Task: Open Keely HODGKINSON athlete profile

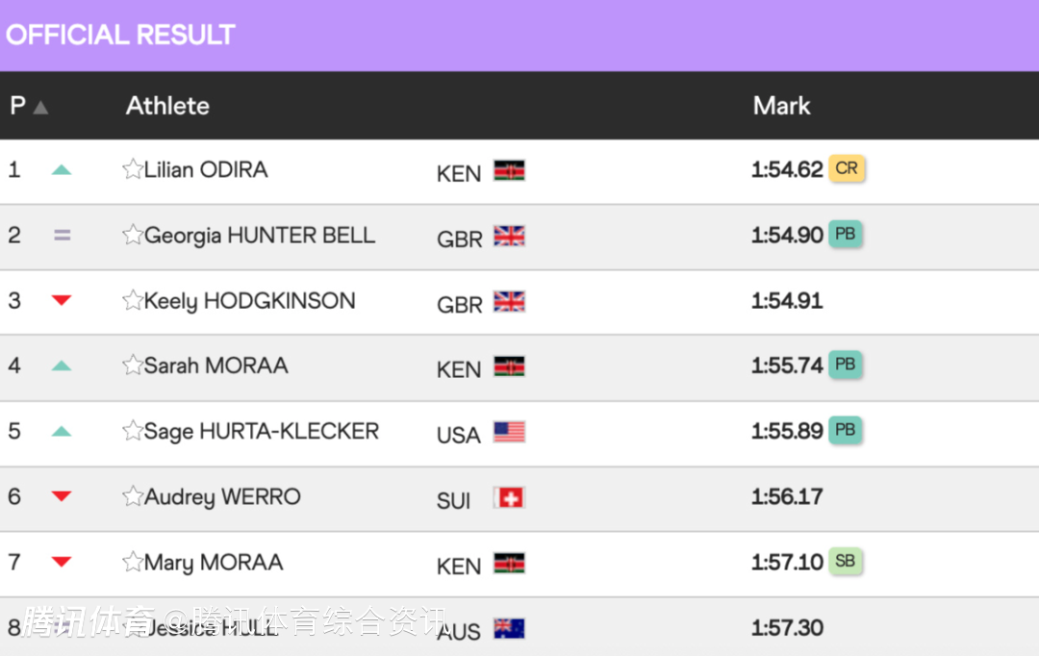Action: (250, 301)
